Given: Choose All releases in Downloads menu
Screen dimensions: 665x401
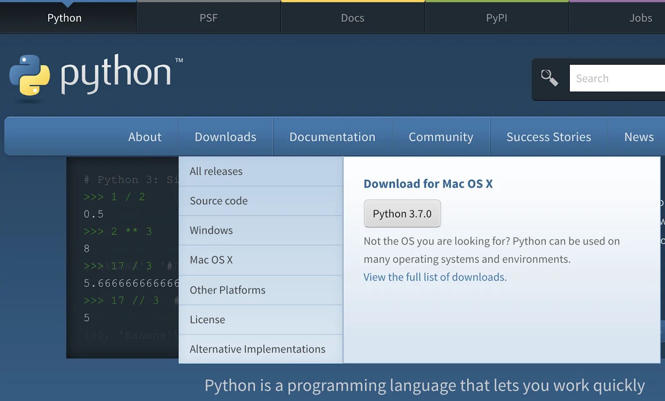Looking at the screenshot, I should coord(261,171).
